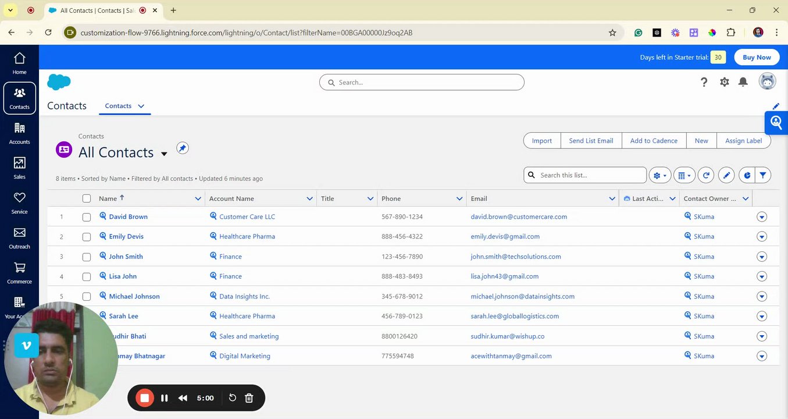
Task: Show row actions for Sarah Lee
Action: (x=762, y=317)
